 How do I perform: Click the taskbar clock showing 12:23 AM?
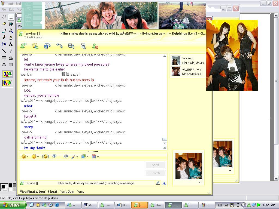pyautogui.click(x=269, y=205)
